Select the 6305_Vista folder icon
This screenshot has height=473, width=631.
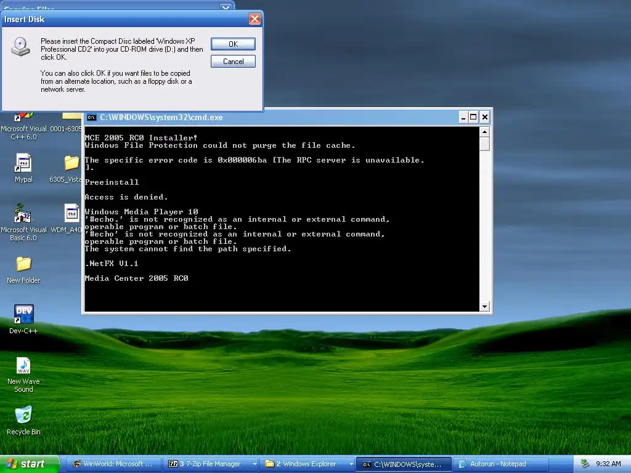click(x=67, y=169)
